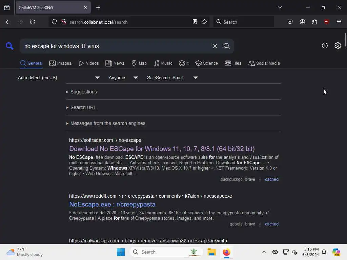The height and width of the screenshot is (260, 347).
Task: Select the General category tab
Action: click(x=31, y=63)
